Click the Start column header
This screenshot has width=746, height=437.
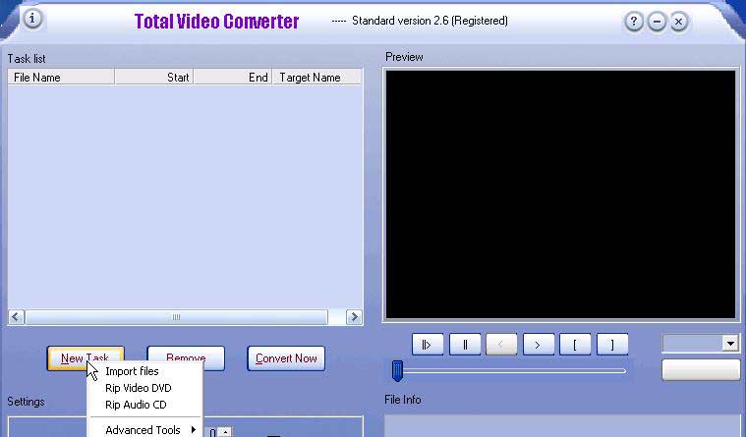coord(153,77)
